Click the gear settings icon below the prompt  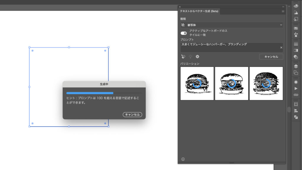(x=197, y=57)
